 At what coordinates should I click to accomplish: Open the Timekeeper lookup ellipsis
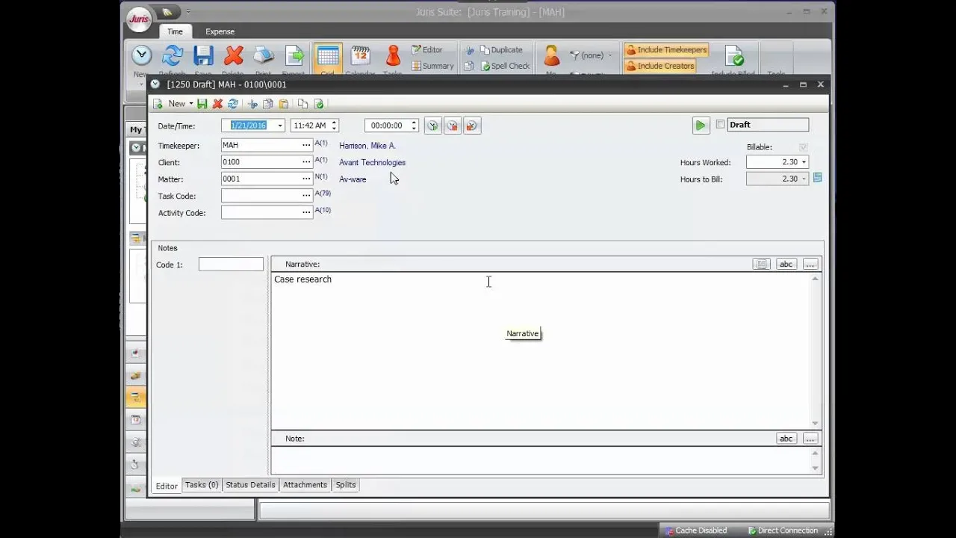coord(306,145)
